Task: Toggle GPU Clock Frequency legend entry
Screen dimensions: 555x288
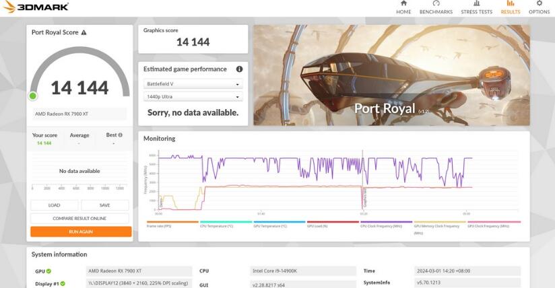Action: (x=494, y=224)
